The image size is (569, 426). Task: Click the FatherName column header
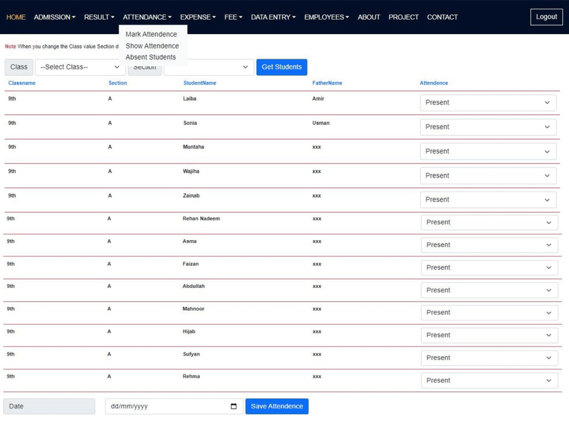327,83
